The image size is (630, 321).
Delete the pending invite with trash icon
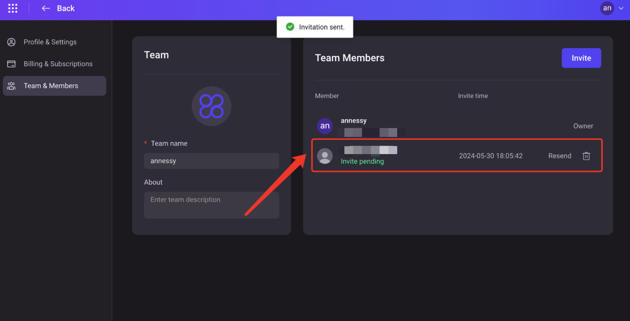(x=586, y=156)
